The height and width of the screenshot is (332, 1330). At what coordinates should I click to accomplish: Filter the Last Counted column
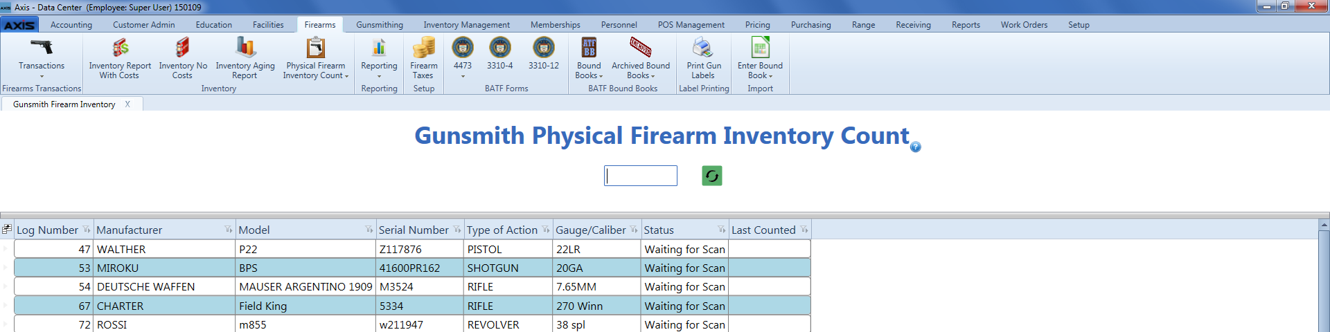pyautogui.click(x=804, y=230)
